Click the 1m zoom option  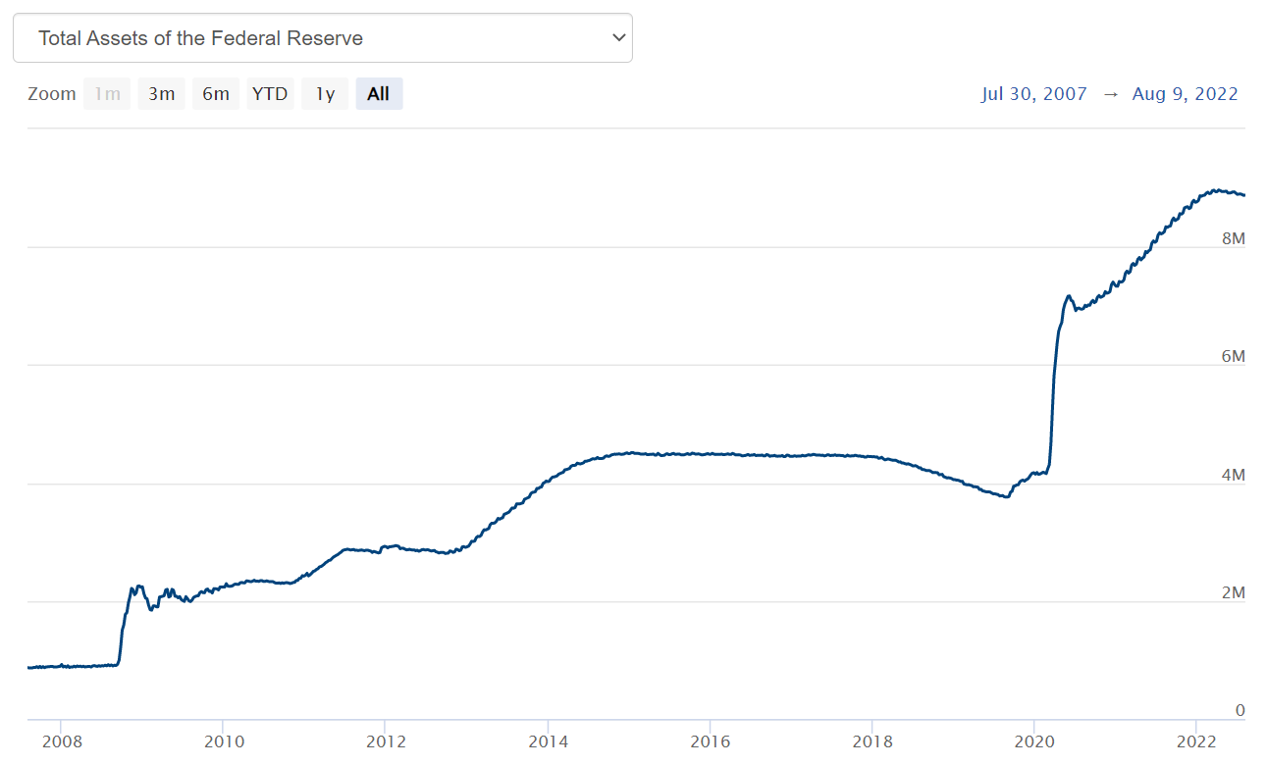(106, 93)
